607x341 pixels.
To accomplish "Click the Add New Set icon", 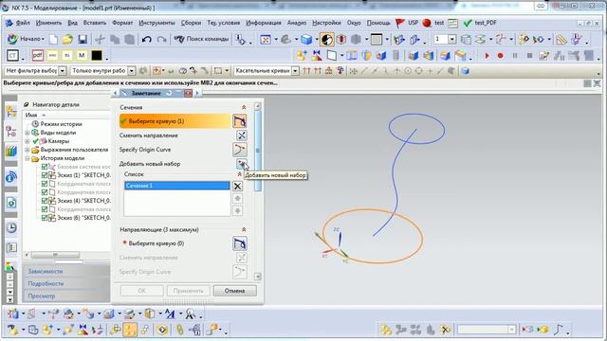I will point(242,164).
